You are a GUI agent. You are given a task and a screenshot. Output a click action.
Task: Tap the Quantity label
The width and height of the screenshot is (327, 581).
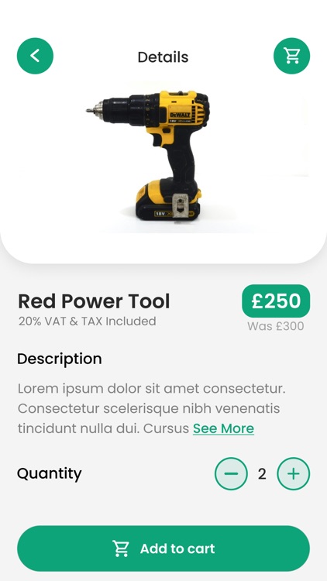pyautogui.click(x=50, y=474)
